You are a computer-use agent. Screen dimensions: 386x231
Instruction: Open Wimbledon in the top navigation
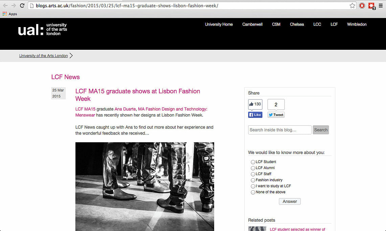[x=357, y=24]
